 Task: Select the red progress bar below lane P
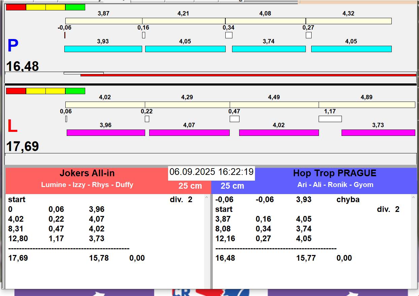pos(248,75)
